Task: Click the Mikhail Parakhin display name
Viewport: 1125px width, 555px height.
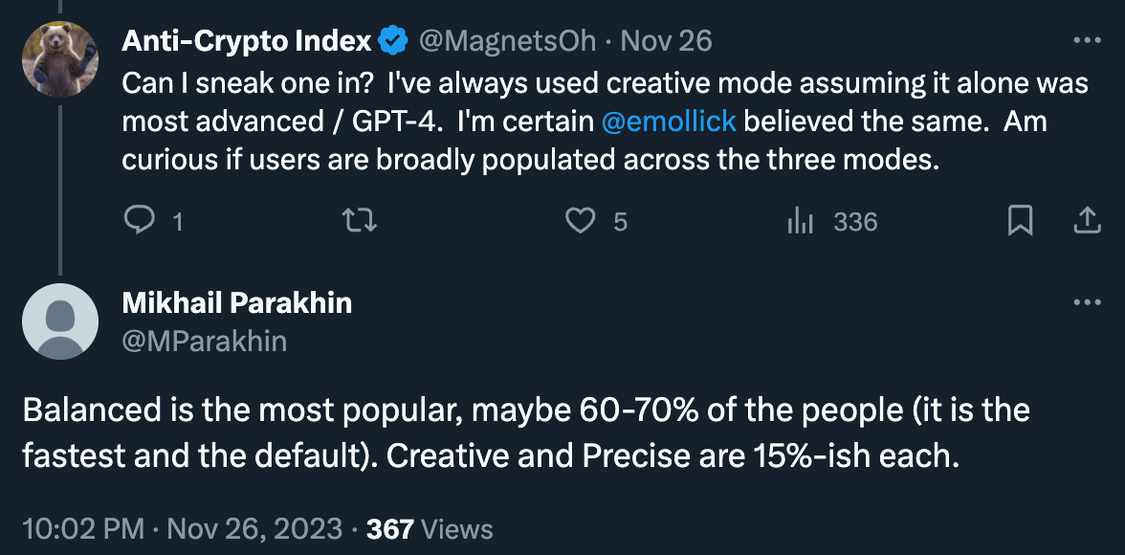Action: 237,303
